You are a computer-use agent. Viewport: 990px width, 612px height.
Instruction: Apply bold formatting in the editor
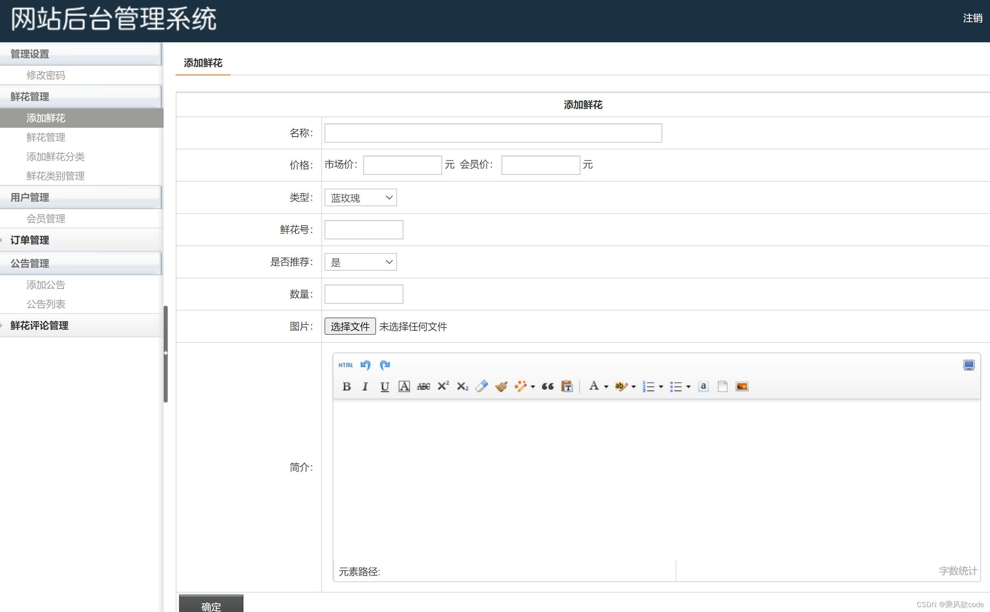(346, 386)
